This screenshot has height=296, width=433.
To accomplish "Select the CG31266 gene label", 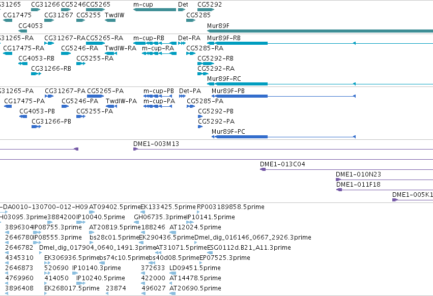I will tap(46, 5).
